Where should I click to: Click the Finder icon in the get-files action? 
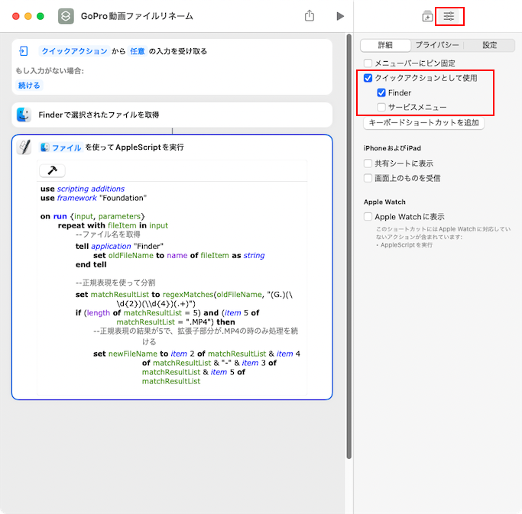24,115
